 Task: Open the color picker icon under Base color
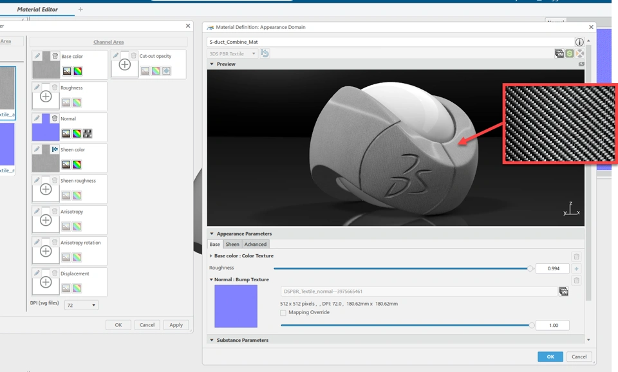(x=78, y=71)
